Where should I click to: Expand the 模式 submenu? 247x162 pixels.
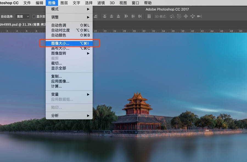pyautogui.click(x=69, y=9)
